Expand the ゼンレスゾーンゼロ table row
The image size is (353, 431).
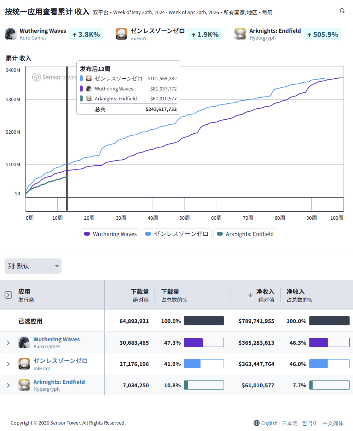tap(8, 364)
